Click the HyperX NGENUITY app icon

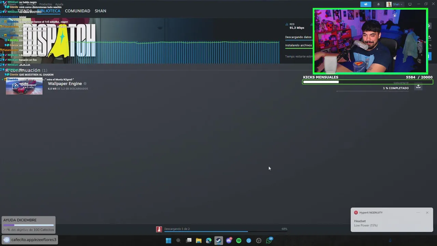coord(356,213)
